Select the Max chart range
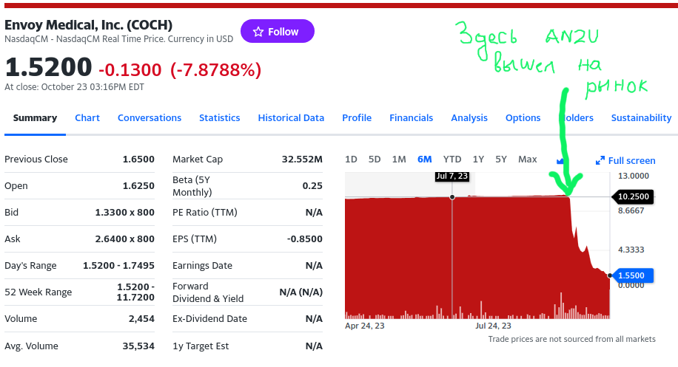The height and width of the screenshot is (367, 678). pos(528,160)
